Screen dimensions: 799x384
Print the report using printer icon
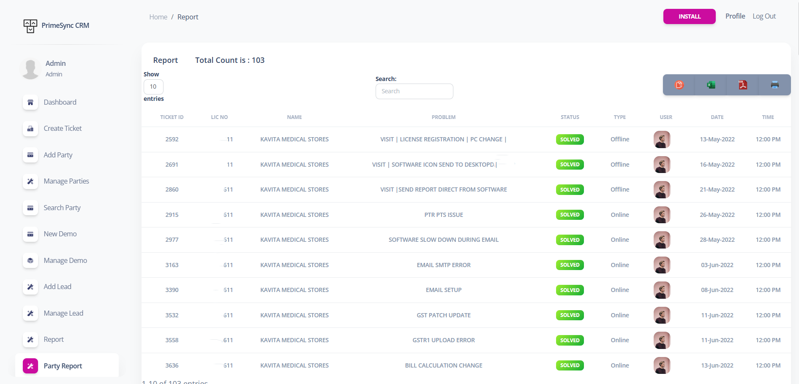774,85
